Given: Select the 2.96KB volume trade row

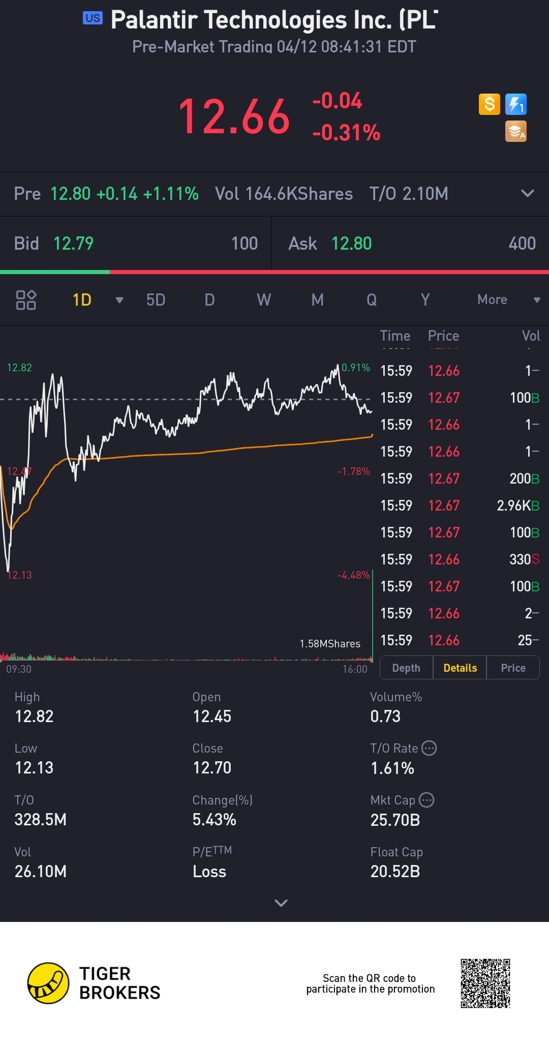Looking at the screenshot, I should tap(460, 505).
